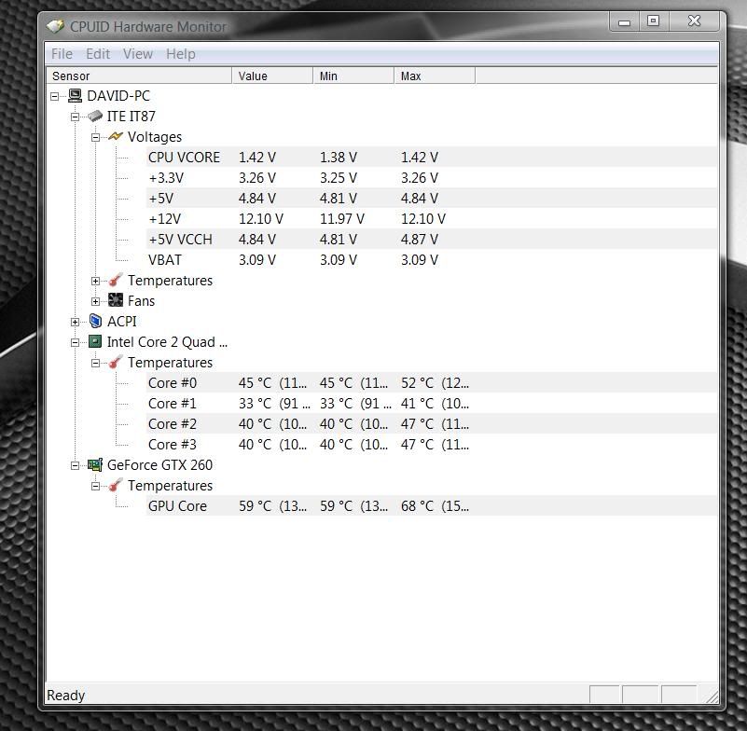Screen dimensions: 747x731
Task: Open the Help menu
Action: point(180,54)
